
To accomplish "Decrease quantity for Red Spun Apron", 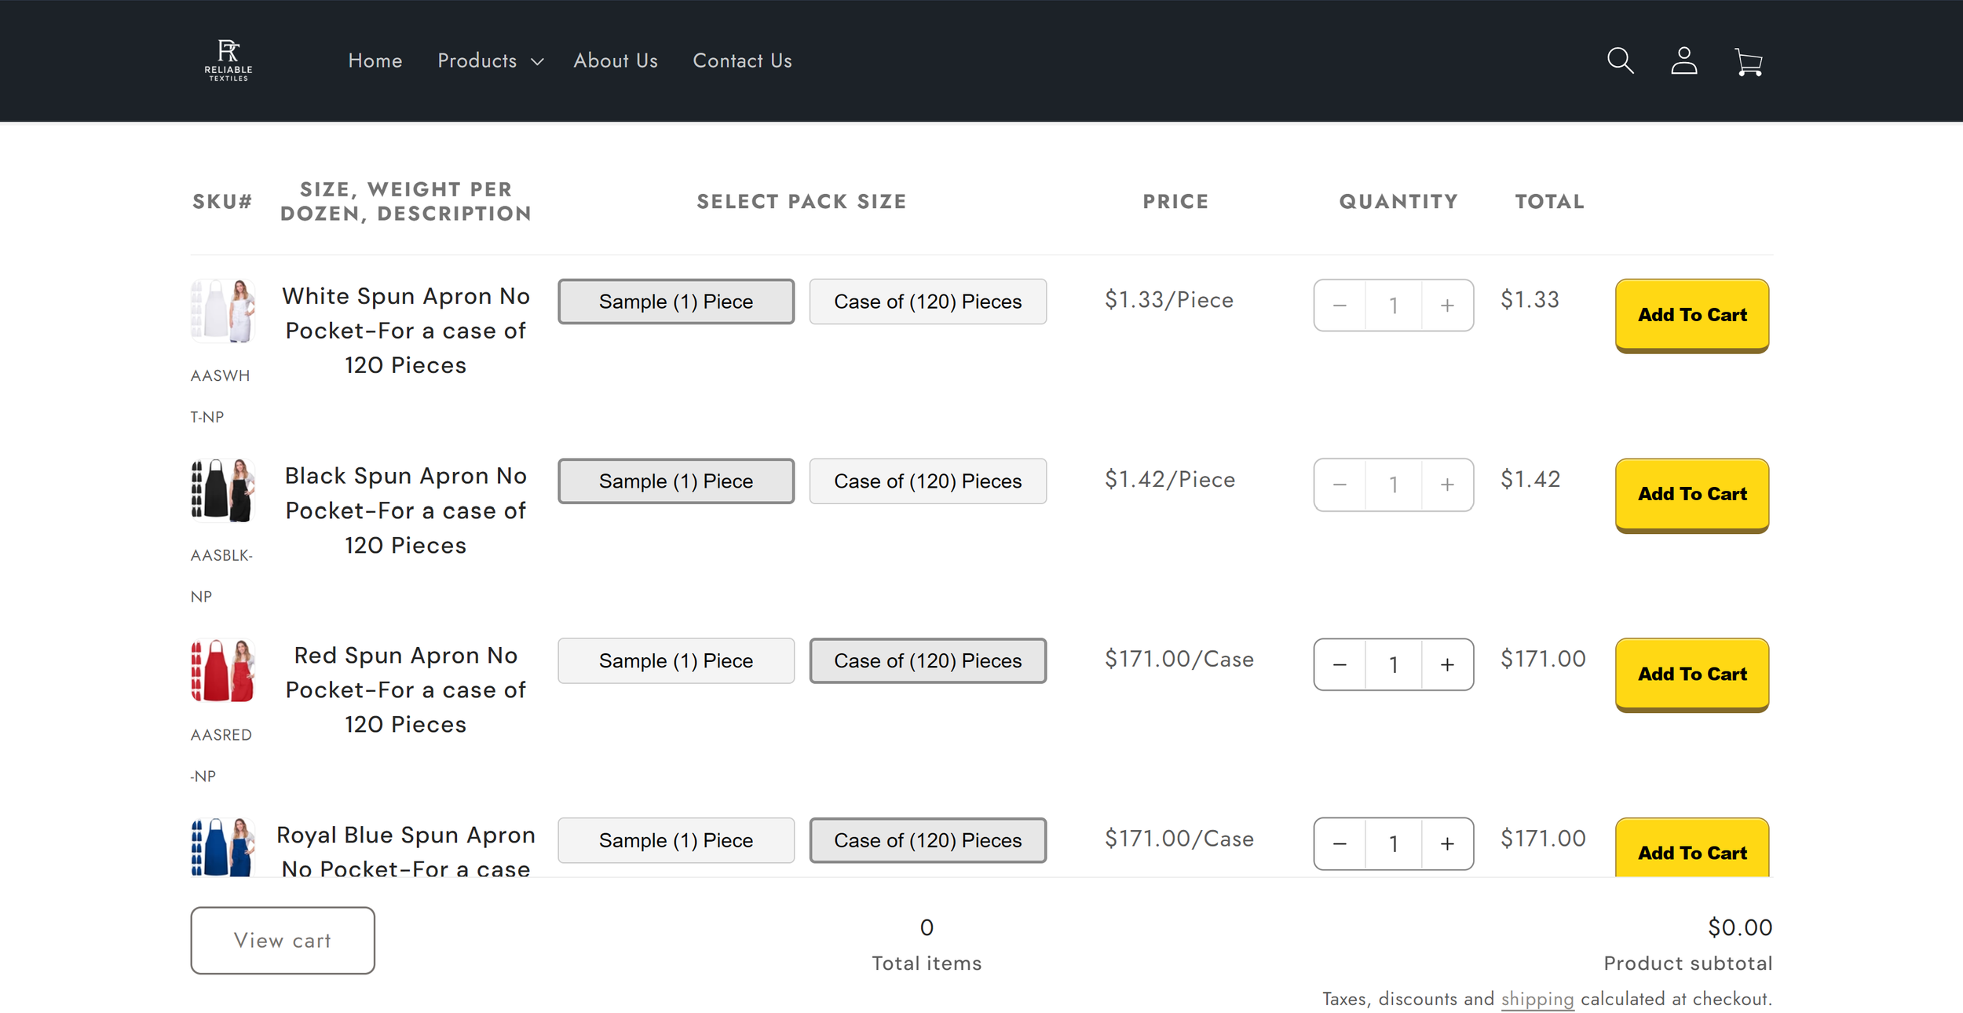I will coord(1340,664).
